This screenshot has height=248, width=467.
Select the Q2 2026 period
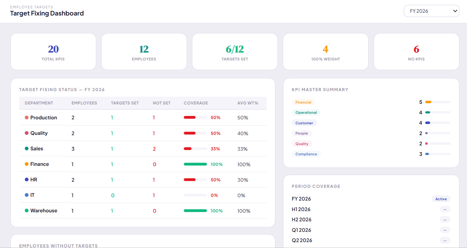click(x=302, y=240)
